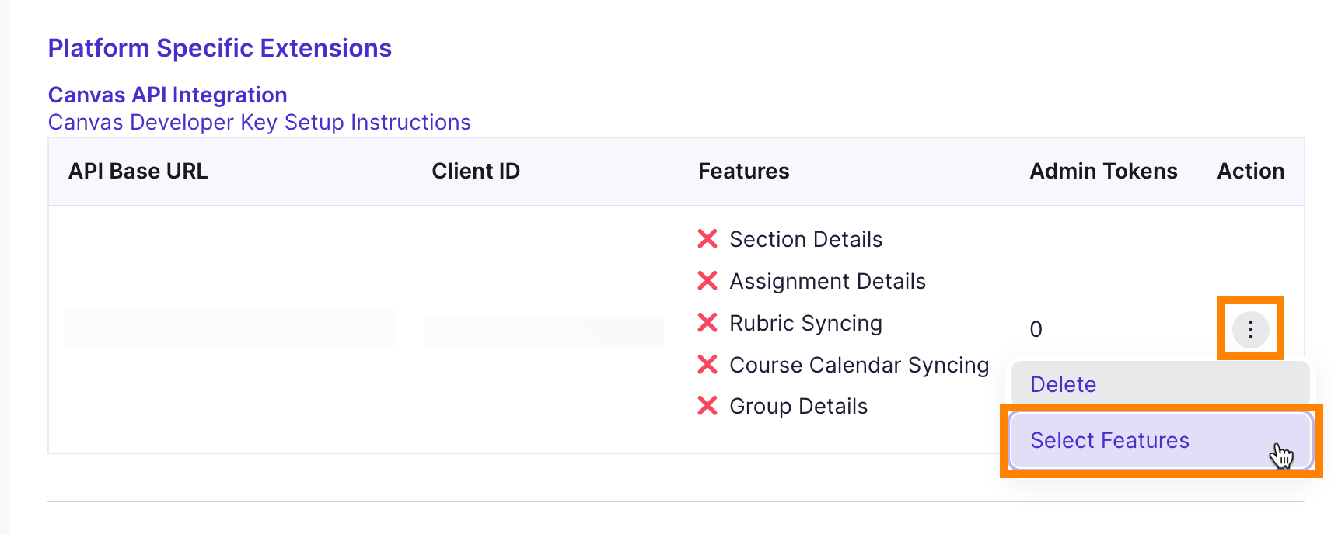Click the Action column header

tap(1250, 171)
